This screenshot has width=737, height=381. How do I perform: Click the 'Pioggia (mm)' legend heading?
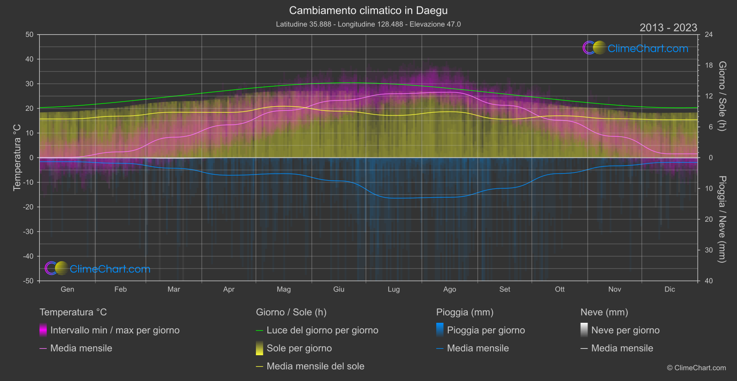465,312
